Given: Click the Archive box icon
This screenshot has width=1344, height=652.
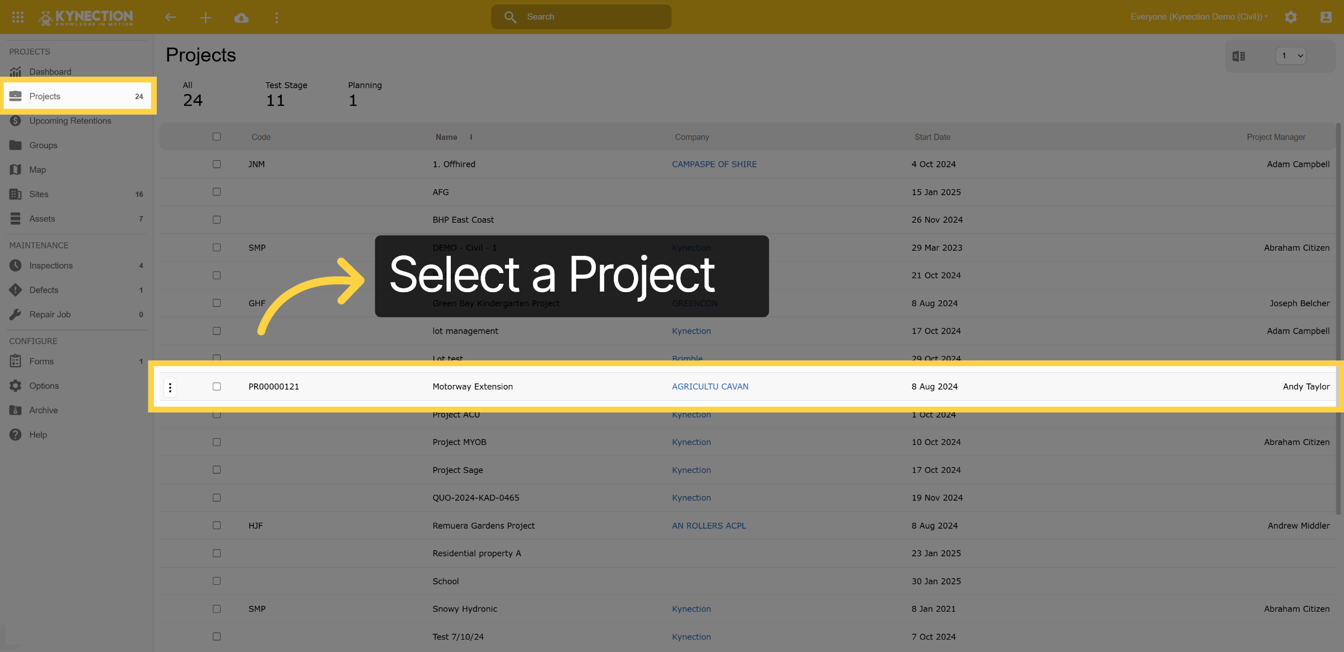Looking at the screenshot, I should (16, 410).
